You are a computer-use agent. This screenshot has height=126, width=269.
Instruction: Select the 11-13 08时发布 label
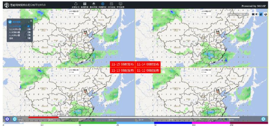point(123,70)
